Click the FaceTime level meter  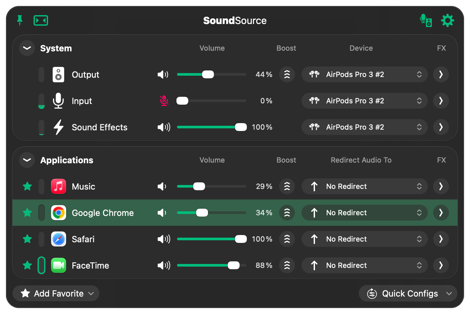pos(41,265)
